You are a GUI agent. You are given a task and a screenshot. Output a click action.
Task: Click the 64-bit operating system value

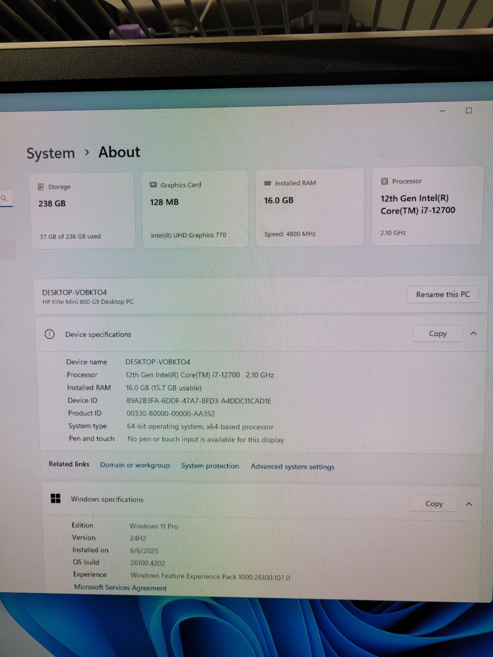coord(200,427)
